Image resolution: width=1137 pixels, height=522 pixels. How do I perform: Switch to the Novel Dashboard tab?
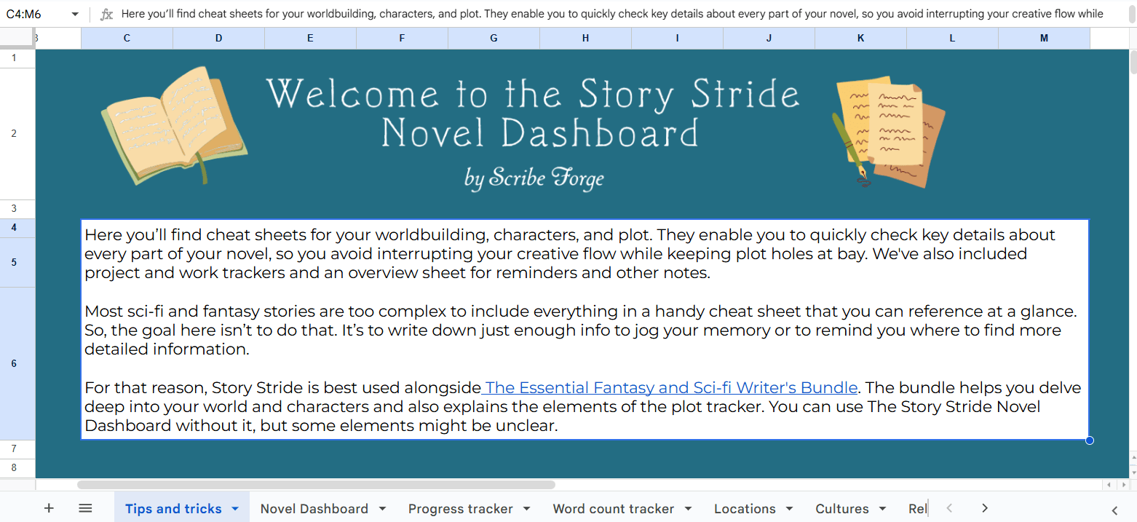click(x=313, y=508)
